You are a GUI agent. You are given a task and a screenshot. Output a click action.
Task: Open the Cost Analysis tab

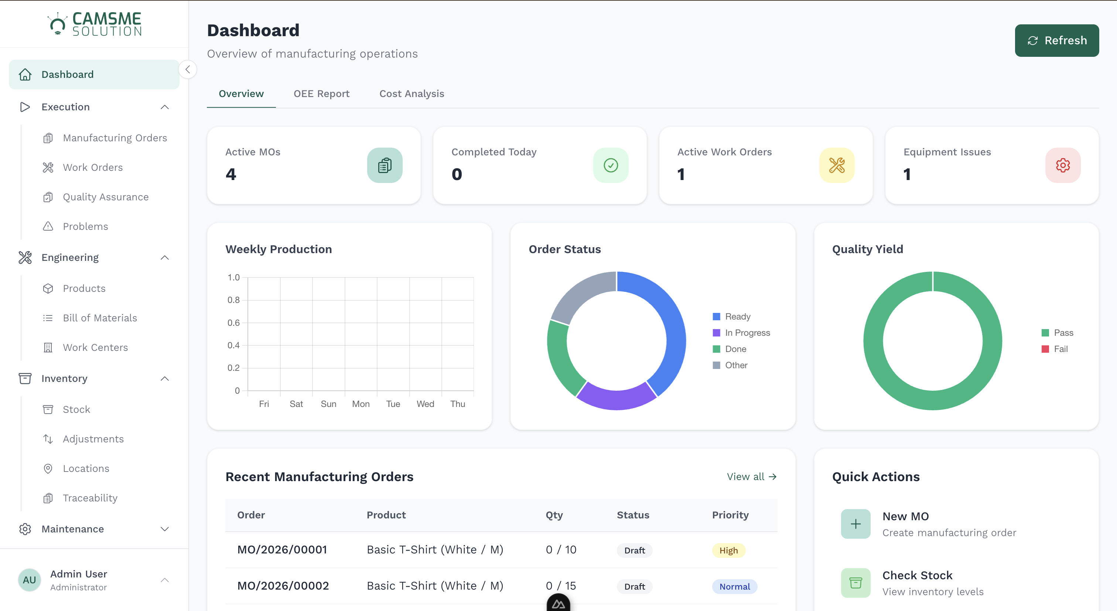411,94
